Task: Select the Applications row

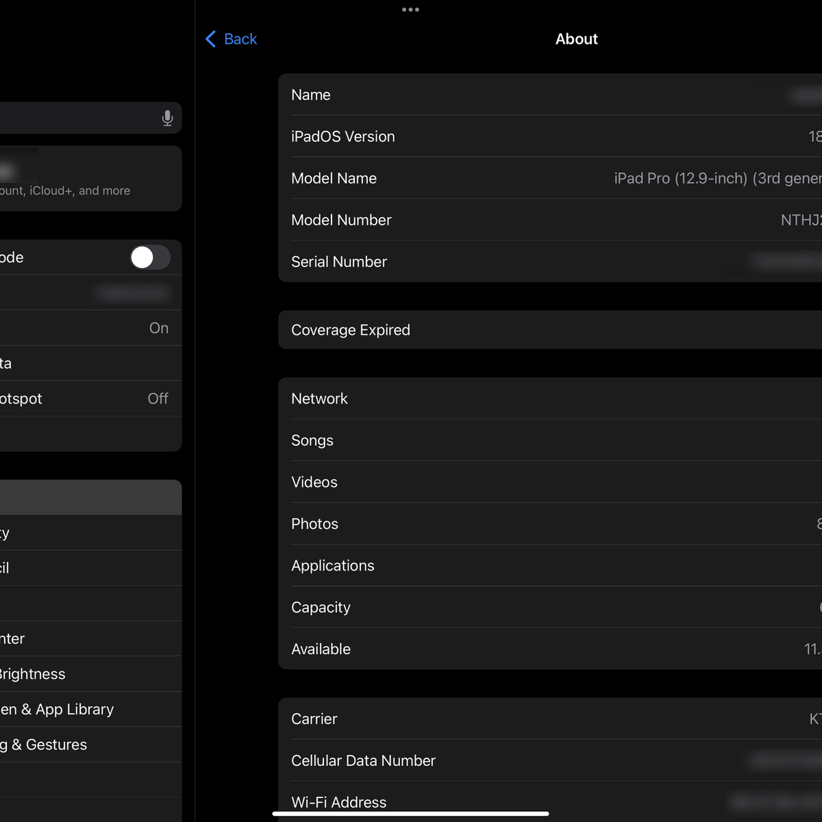Action: coord(550,566)
